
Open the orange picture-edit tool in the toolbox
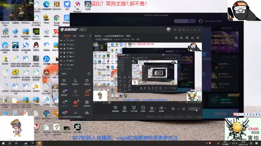[x=87, y=93]
